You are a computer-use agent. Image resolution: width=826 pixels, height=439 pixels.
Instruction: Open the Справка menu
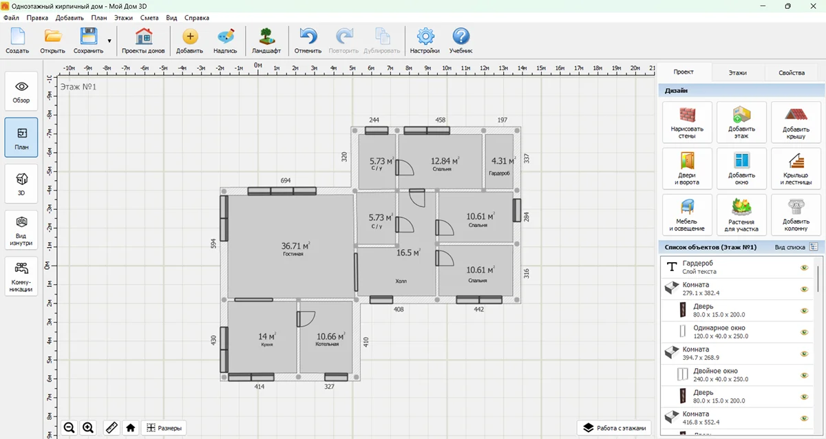(197, 18)
